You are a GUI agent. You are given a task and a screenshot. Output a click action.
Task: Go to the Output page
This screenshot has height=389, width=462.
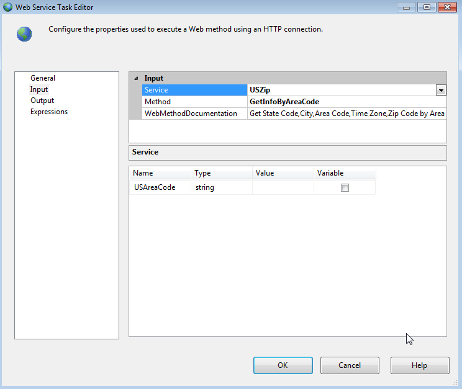(42, 101)
